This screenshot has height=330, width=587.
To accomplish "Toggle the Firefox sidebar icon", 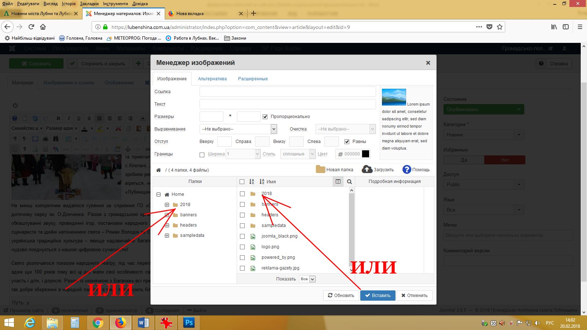I will [566, 27].
